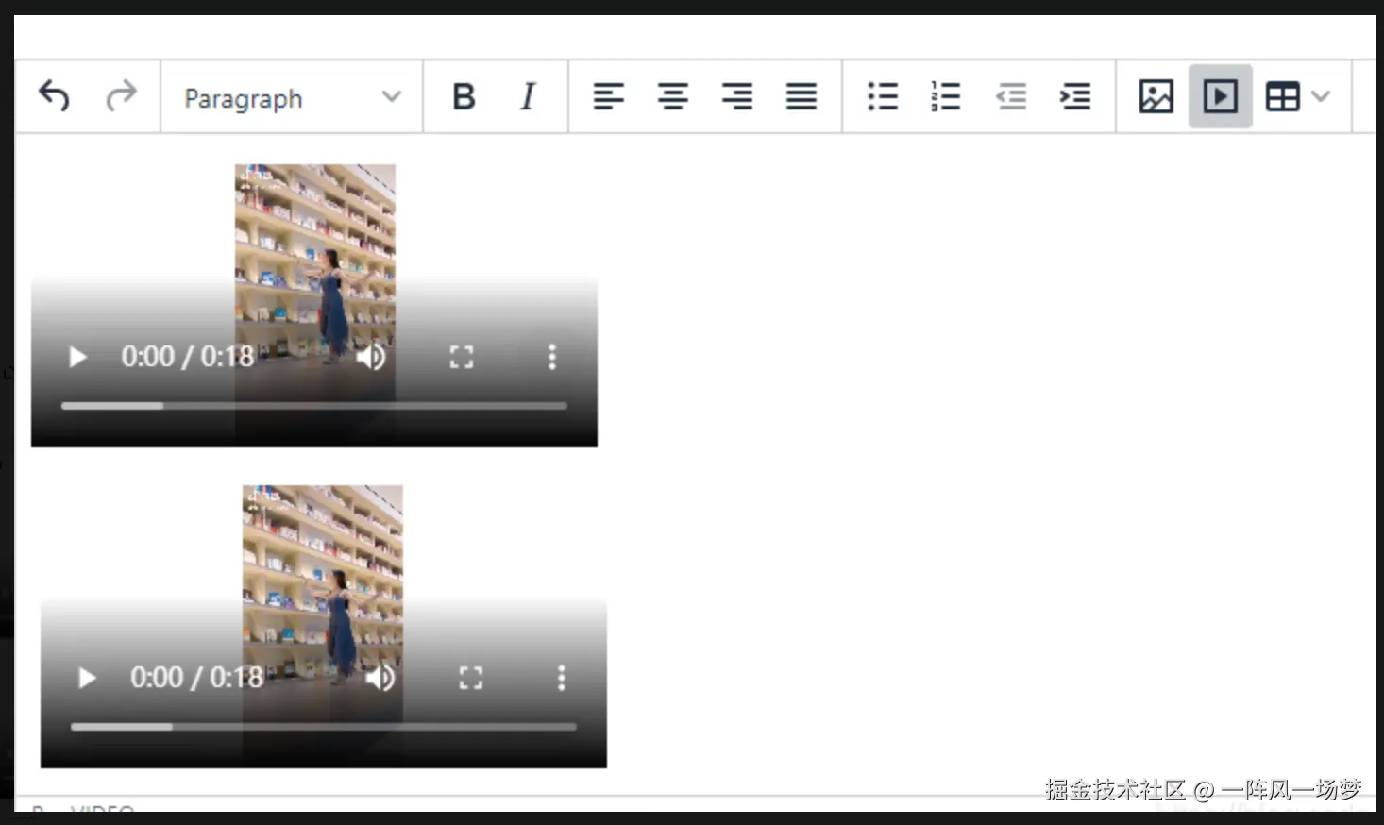
Task: Align text left
Action: [x=609, y=96]
